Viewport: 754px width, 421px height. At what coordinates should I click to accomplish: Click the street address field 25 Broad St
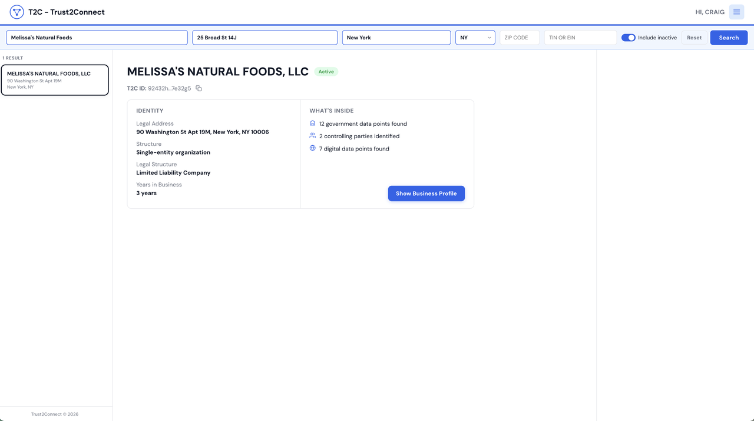(x=265, y=38)
